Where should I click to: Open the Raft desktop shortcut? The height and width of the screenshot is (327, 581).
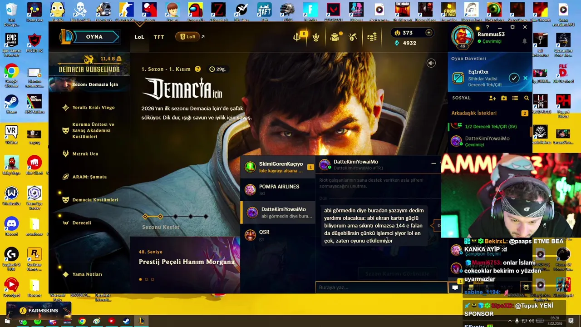click(x=264, y=12)
